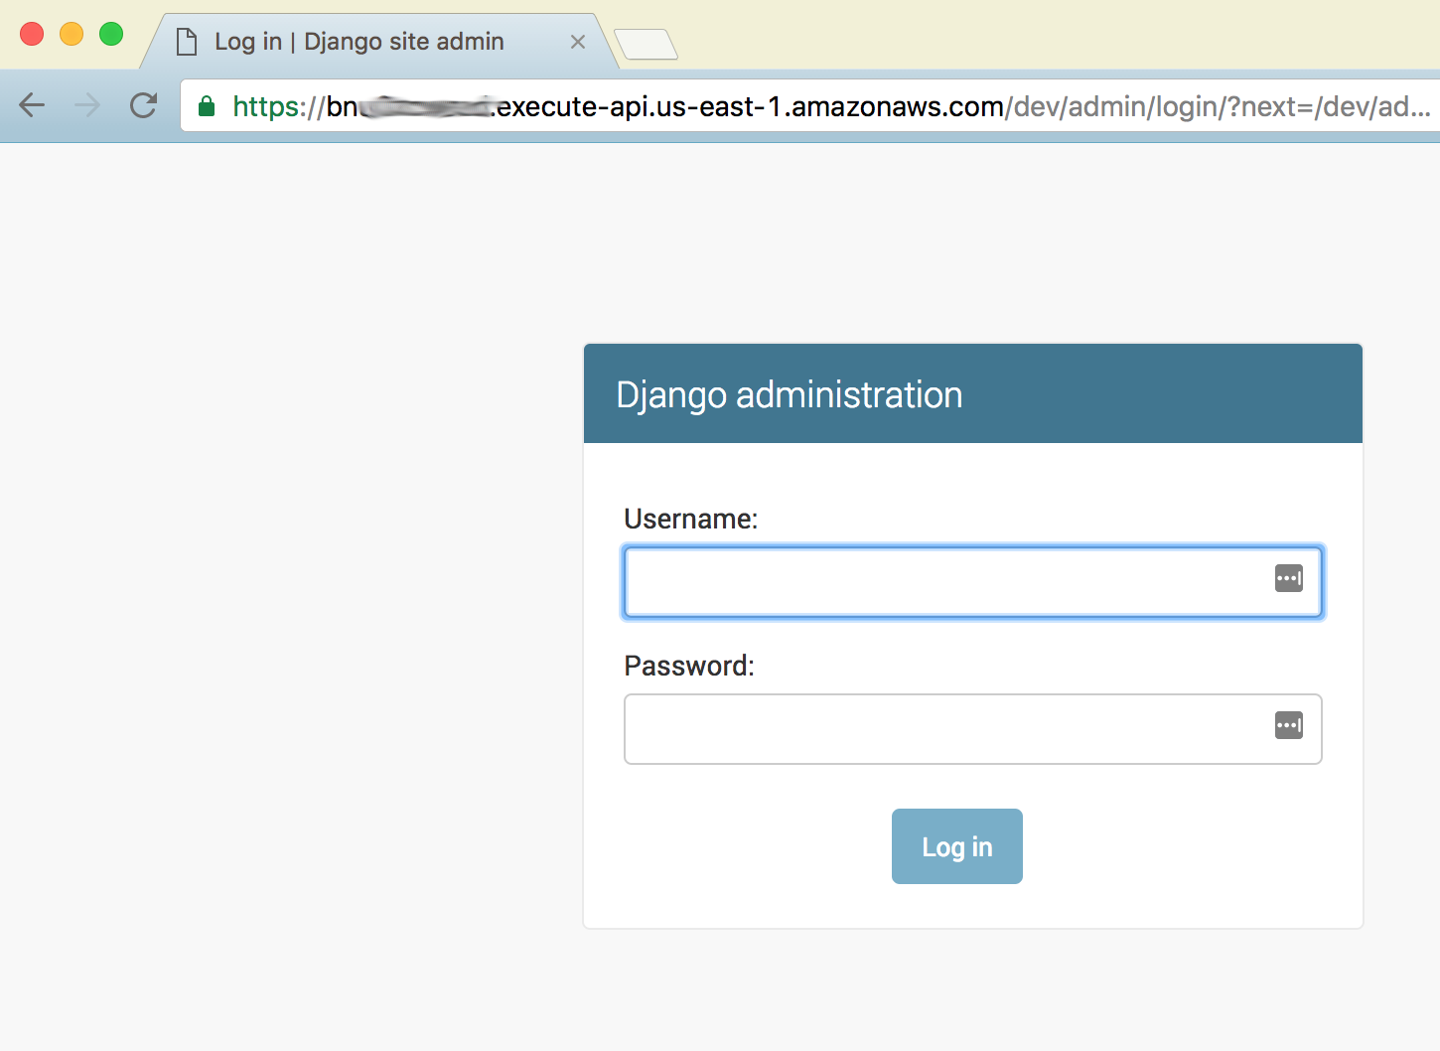Viewport: 1440px width, 1051px height.
Task: Click the browser back arrow
Action: [32, 105]
